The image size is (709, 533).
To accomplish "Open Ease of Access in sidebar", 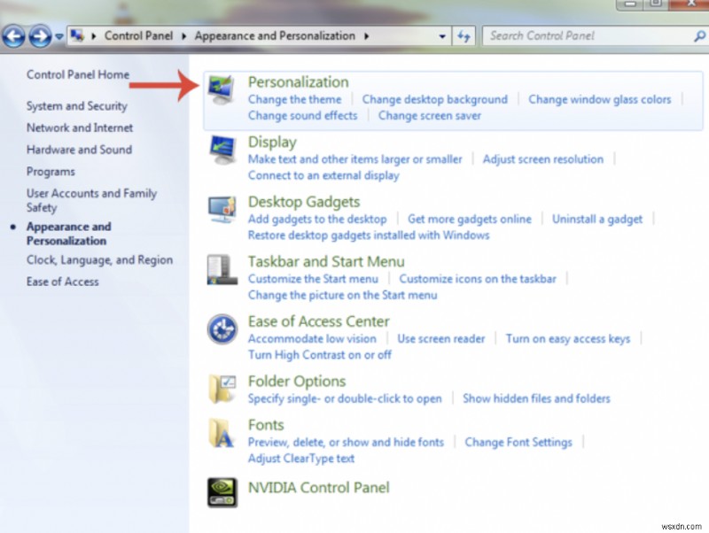I will pyautogui.click(x=62, y=282).
